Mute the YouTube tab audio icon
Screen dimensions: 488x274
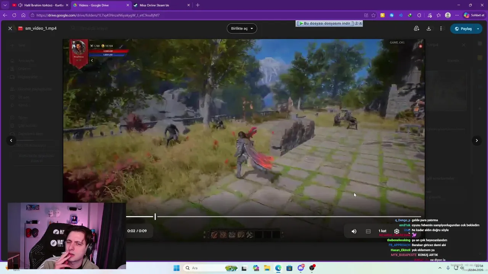[x=20, y=5]
